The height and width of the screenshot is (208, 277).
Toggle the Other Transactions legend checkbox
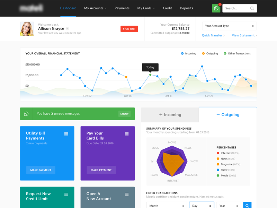pos(225,54)
